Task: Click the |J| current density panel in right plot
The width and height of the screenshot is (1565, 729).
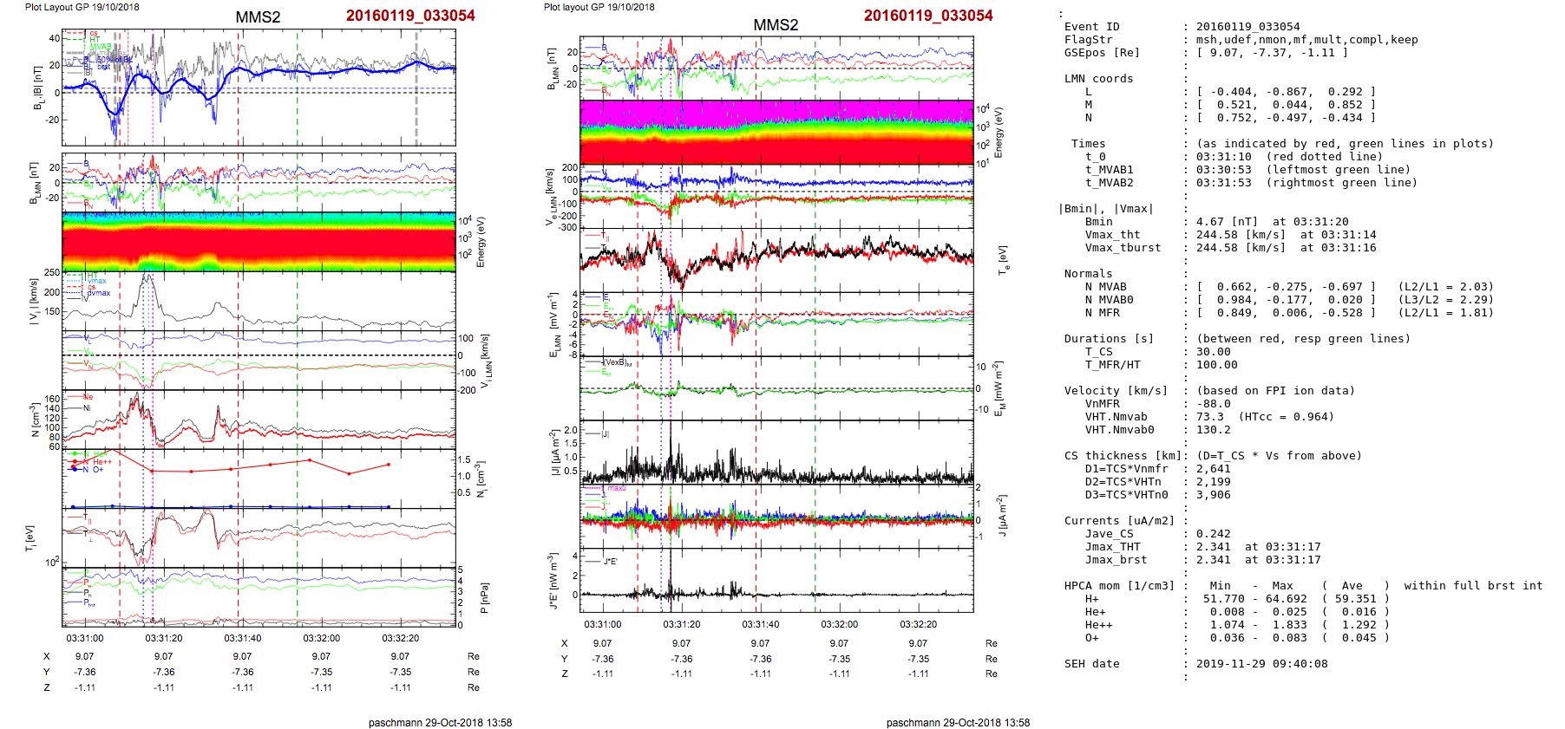Action: 776,452
